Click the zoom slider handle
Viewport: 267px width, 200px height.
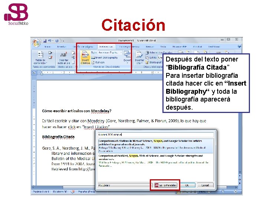222,192
